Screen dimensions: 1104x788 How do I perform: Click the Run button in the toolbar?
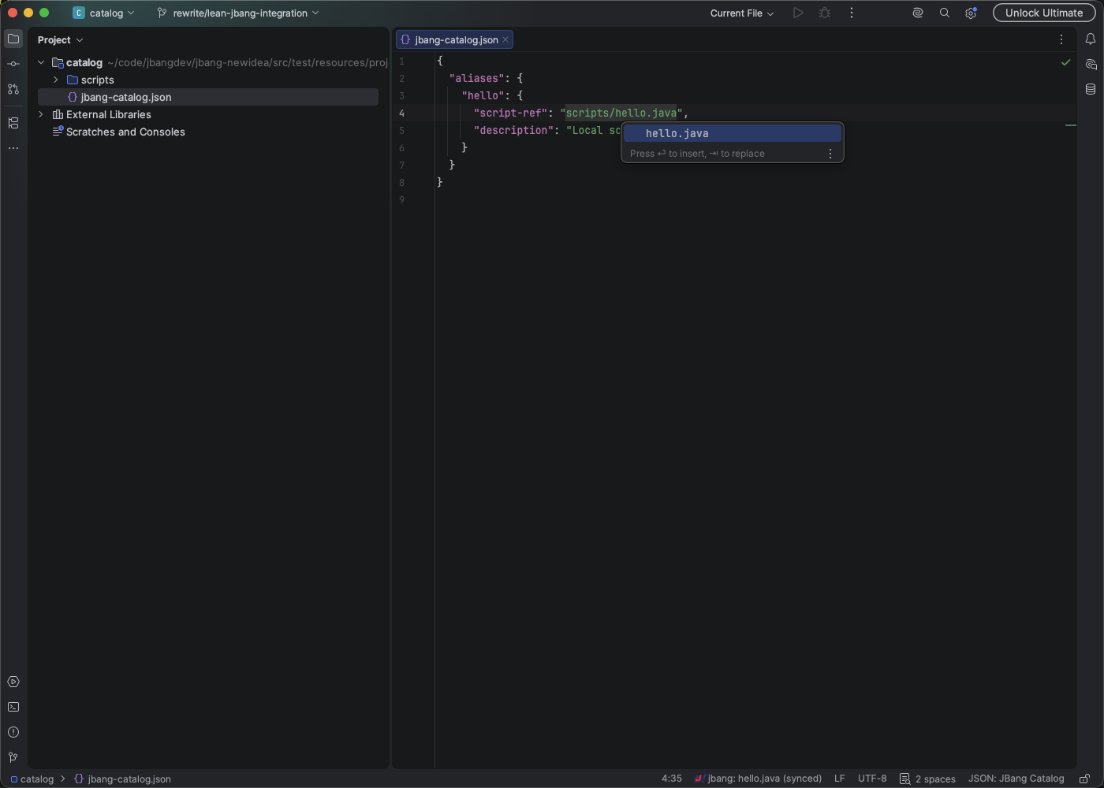(x=798, y=13)
